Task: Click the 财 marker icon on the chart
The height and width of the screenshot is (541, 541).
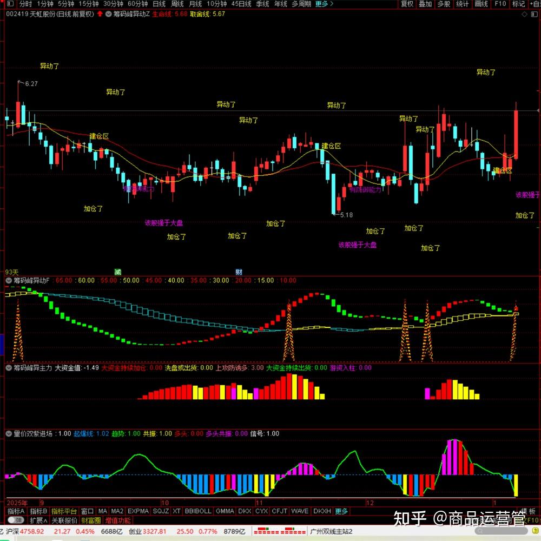Action: (239, 271)
